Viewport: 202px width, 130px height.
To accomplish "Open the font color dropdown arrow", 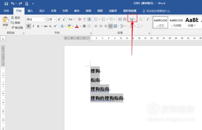I will tap(80, 26).
